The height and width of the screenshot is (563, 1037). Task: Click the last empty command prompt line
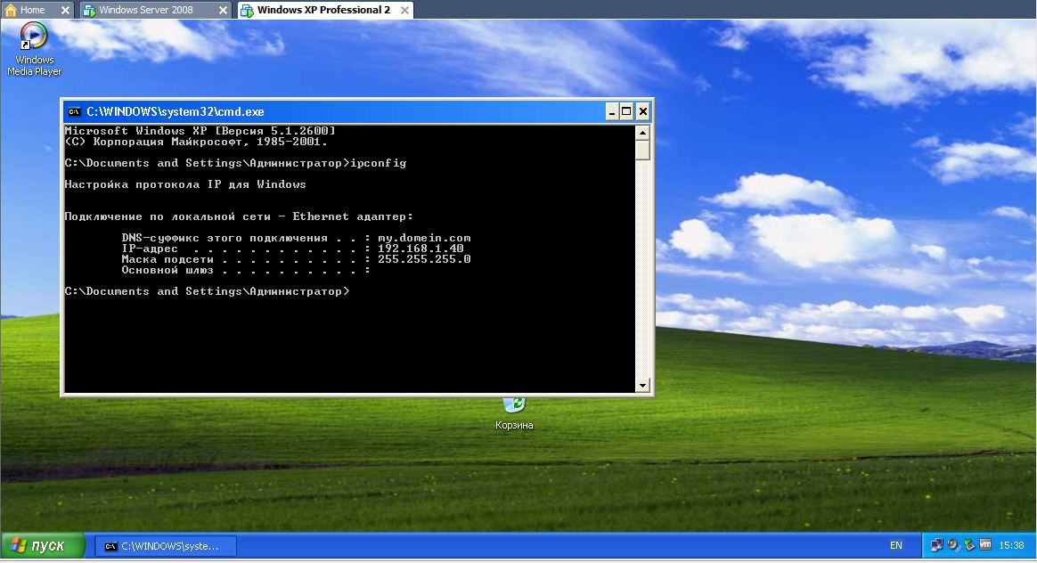point(207,292)
